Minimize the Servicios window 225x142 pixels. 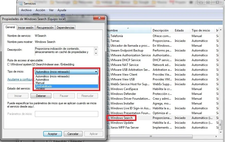click(201, 3)
